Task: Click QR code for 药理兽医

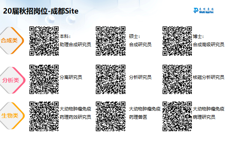Action: [x=111, y=116]
